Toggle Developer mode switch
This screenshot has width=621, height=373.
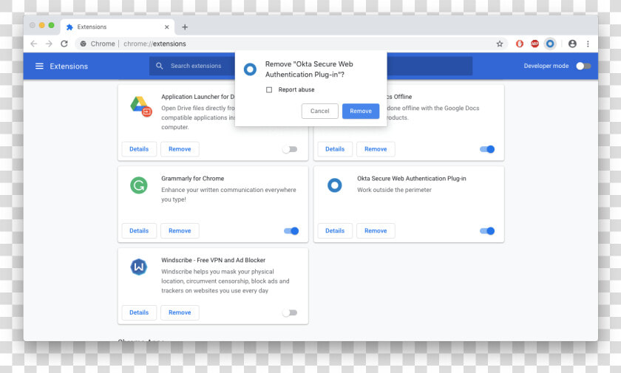[x=583, y=66]
